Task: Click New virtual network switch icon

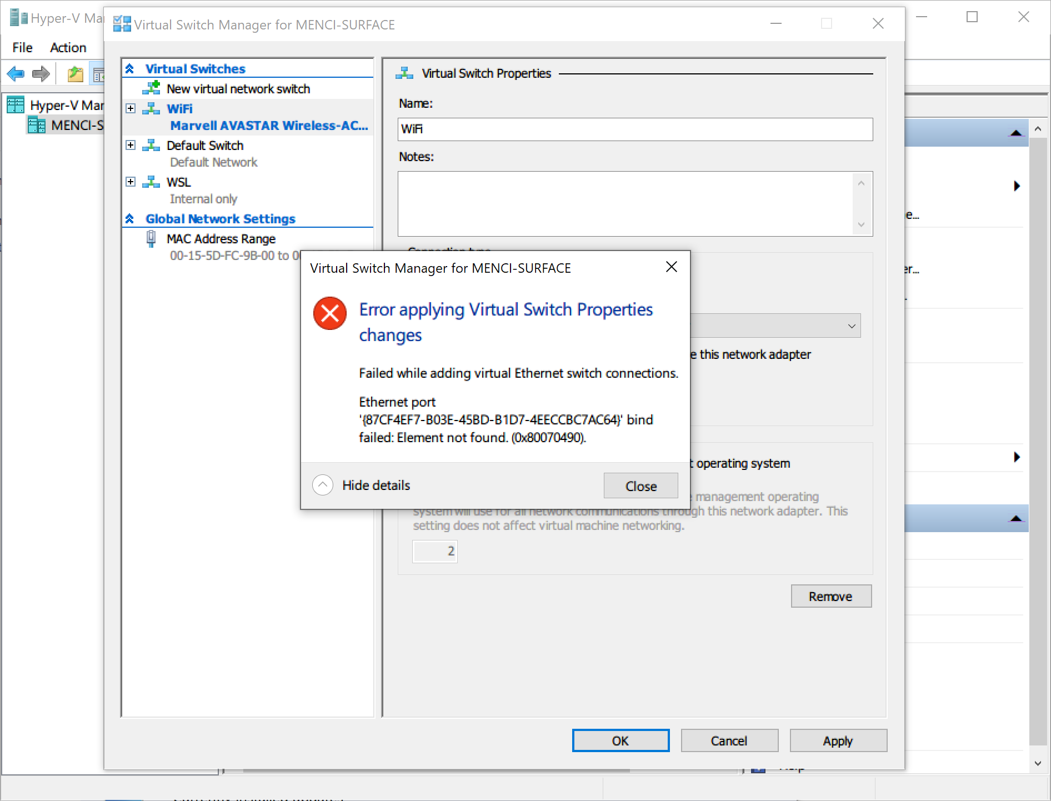Action: tap(151, 88)
